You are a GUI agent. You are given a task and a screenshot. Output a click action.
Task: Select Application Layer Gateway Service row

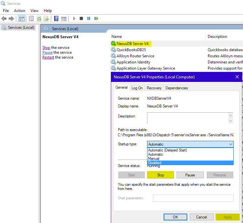tap(177, 68)
